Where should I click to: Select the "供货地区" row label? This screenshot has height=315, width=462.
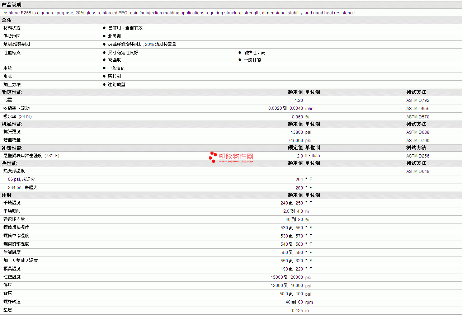tap(12, 36)
